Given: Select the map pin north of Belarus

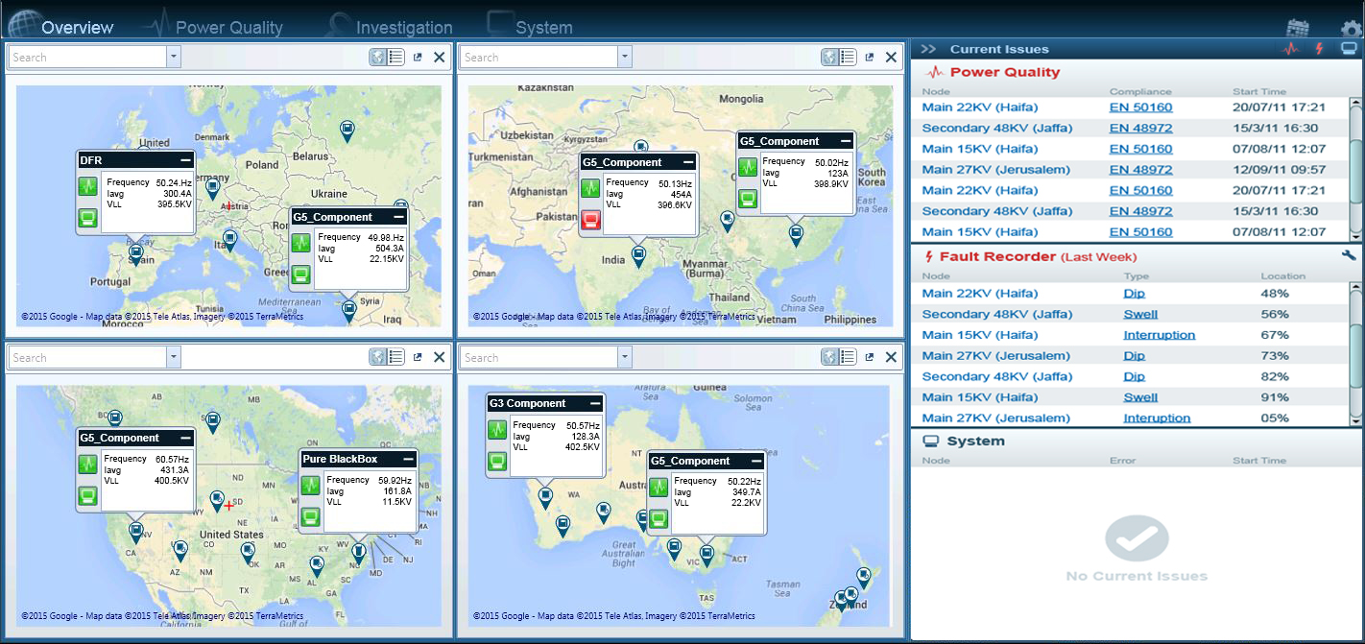Looking at the screenshot, I should pos(347,131).
